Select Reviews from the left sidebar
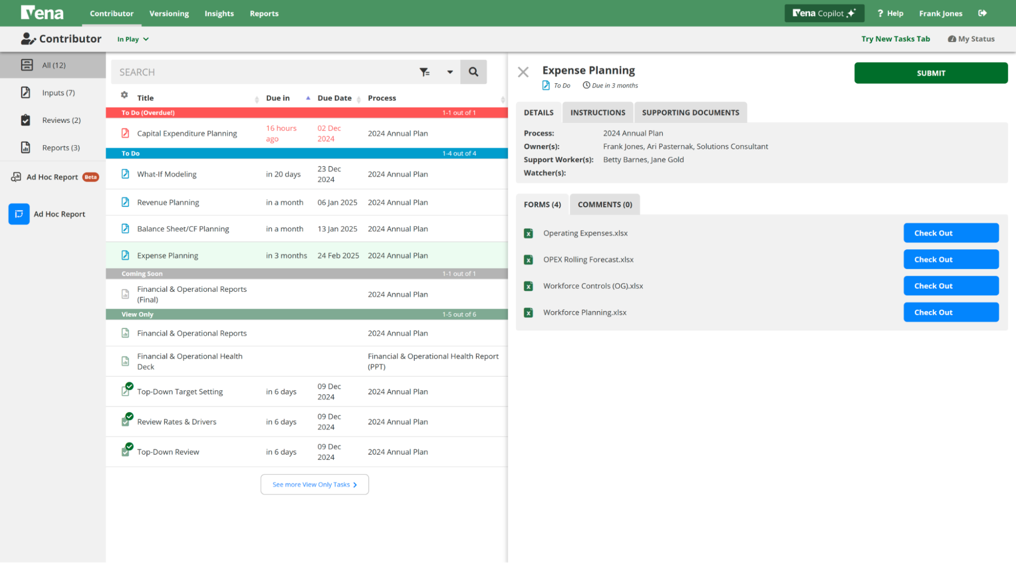The width and height of the screenshot is (1016, 563). pyautogui.click(x=61, y=120)
